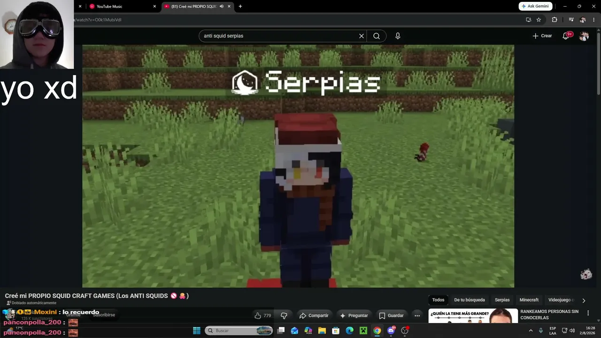Image resolution: width=601 pixels, height=338 pixels.
Task: Click the Ask Gemini button
Action: 535,6
